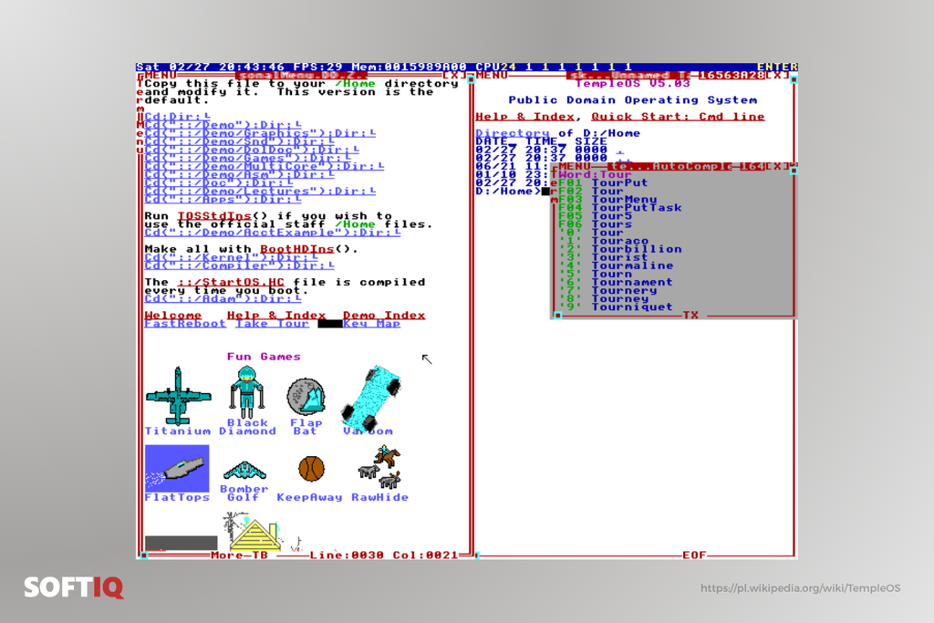The image size is (934, 623).
Task: Open the Cd("::/Demo/Graphics");Dir; link
Action: tap(260, 133)
